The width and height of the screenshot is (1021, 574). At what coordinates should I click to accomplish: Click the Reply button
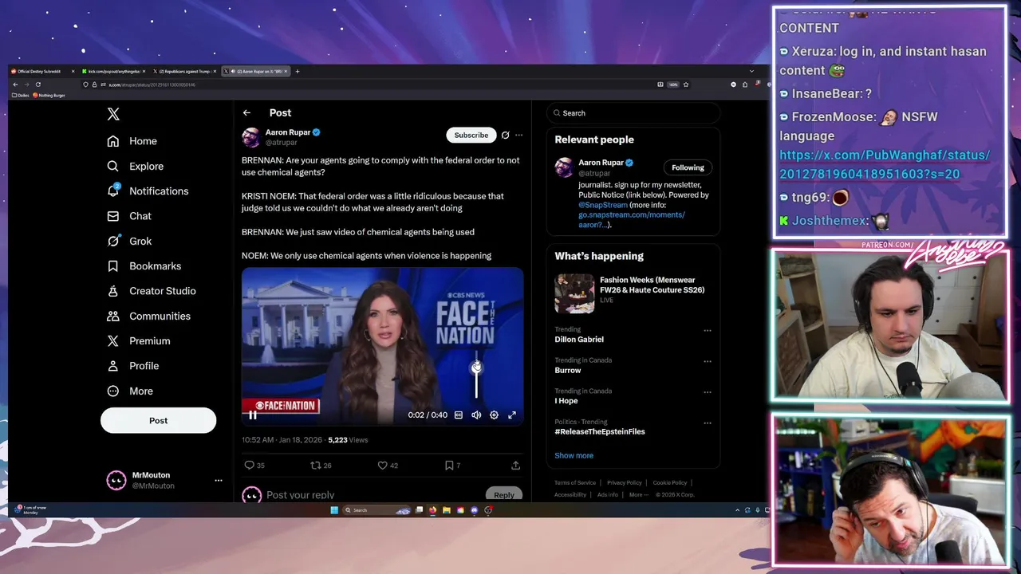tap(504, 495)
